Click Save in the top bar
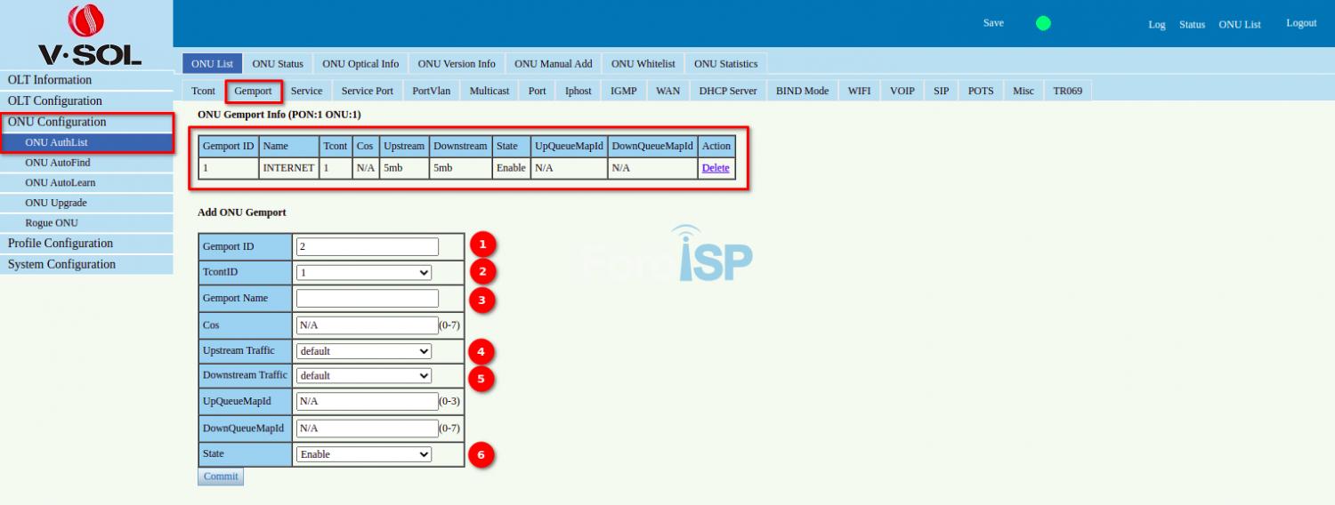This screenshot has height=505, width=1335. (993, 23)
